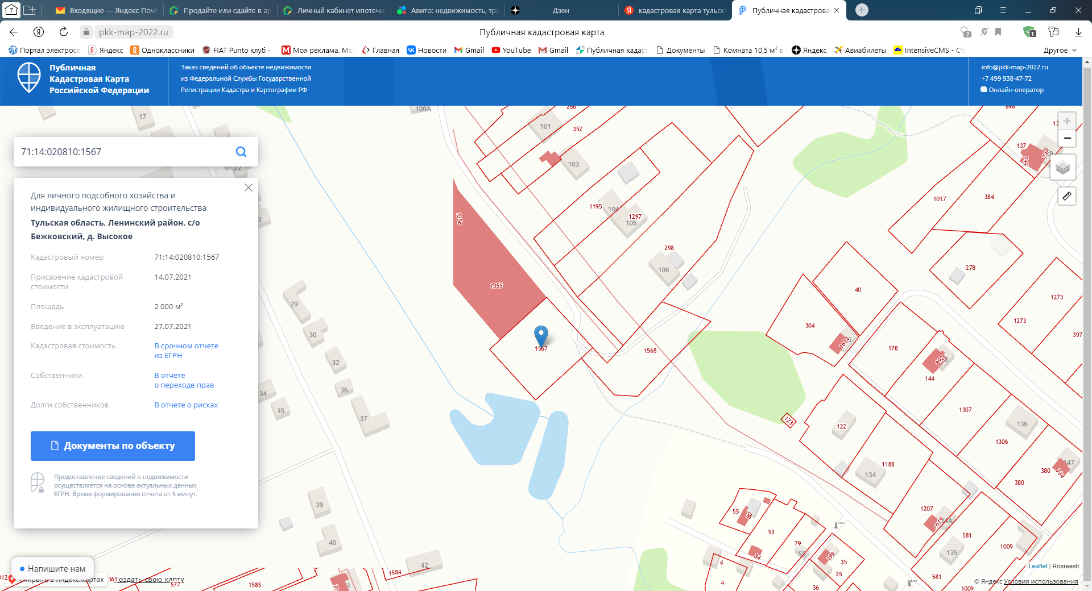Activate the ruler measurement tool
The height and width of the screenshot is (591, 1092).
1067,197
